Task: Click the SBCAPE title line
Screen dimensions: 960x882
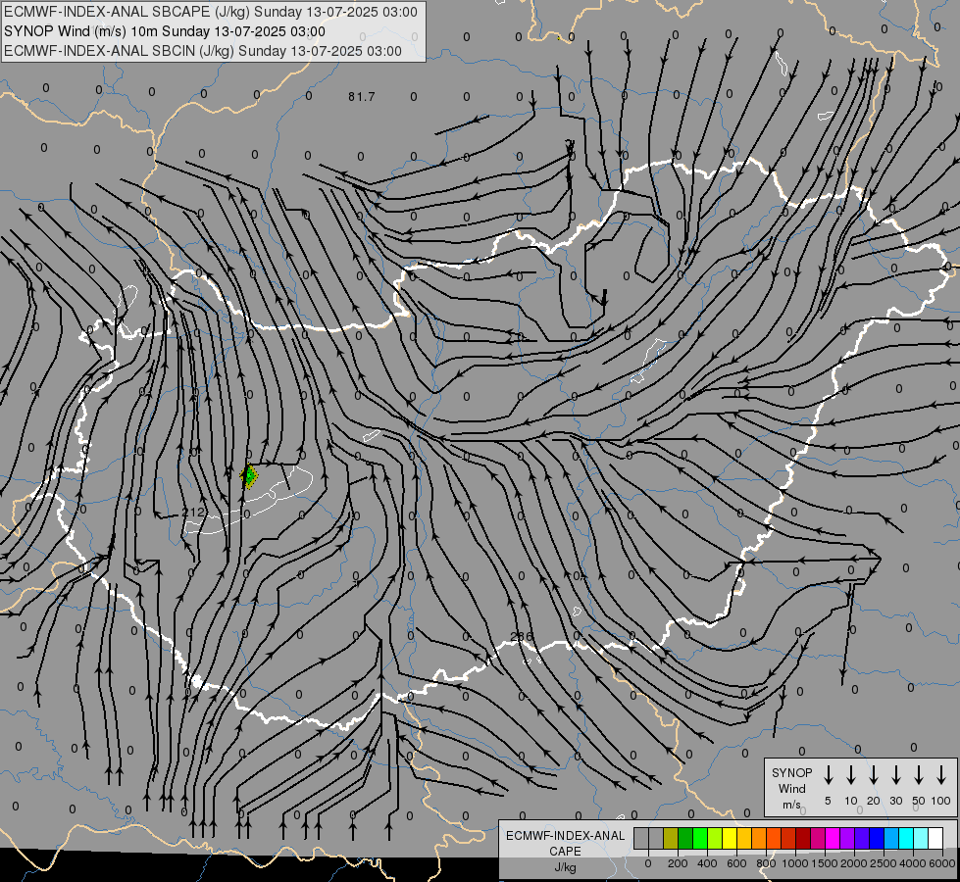Action: coord(211,12)
